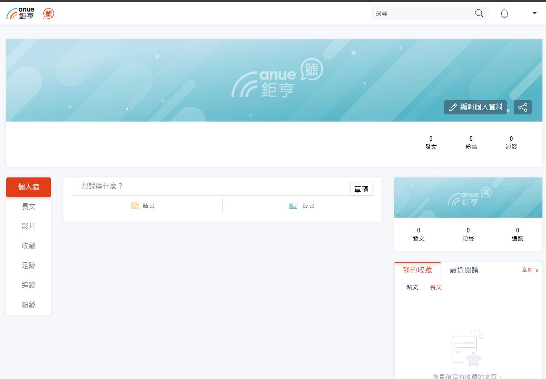Select 長文 filter under 我的收藏
Image resolution: width=546 pixels, height=379 pixels.
pyautogui.click(x=436, y=287)
